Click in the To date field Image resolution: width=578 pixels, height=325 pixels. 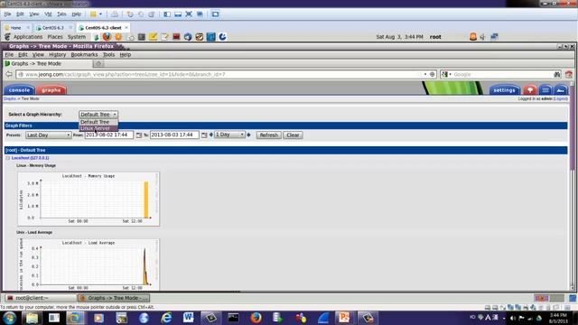[174, 135]
